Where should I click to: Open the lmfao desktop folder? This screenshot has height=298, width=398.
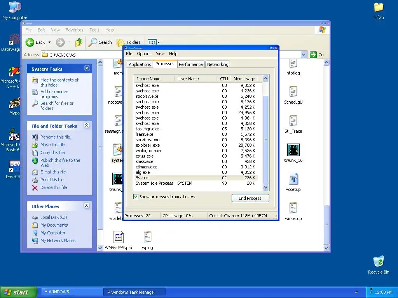379,7
